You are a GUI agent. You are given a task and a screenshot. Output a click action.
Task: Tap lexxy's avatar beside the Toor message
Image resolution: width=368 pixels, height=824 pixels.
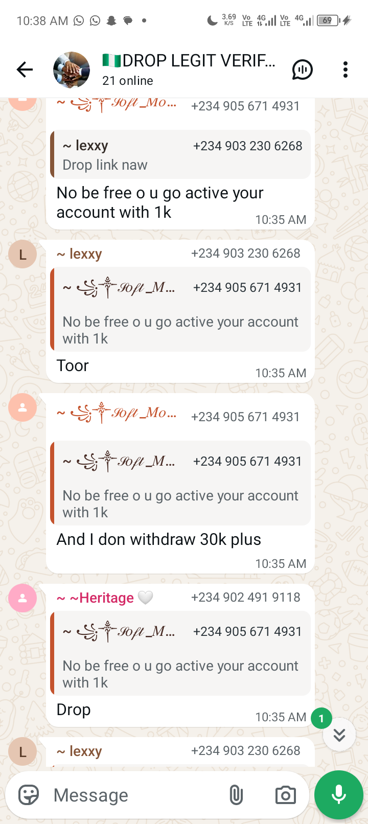[x=22, y=254]
